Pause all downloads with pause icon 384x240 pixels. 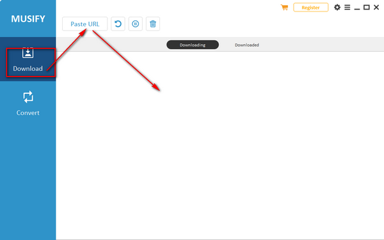coord(136,24)
